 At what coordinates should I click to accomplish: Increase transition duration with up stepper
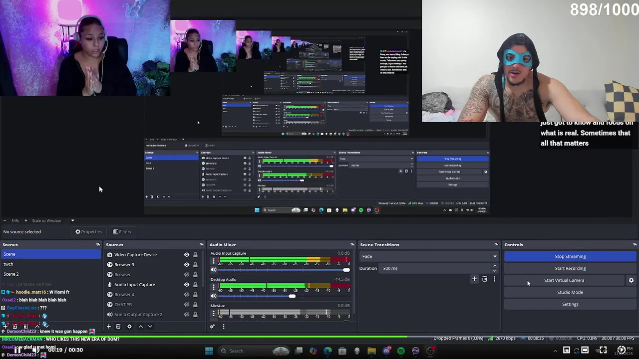pos(495,266)
